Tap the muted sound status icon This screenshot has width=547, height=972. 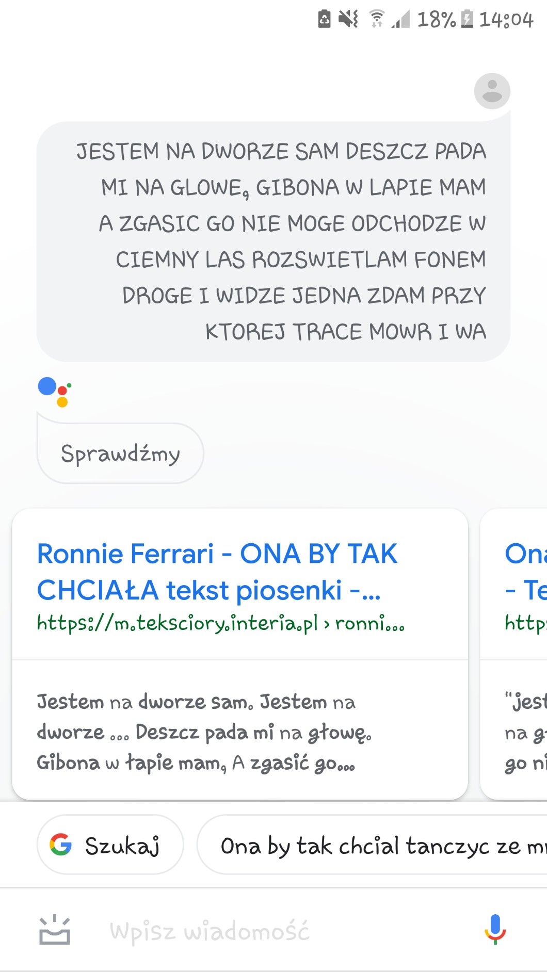(x=348, y=19)
